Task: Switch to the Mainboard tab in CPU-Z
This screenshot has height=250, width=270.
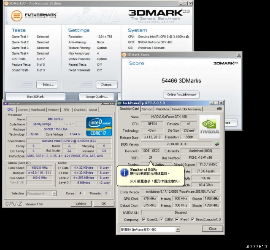Action: (x=38, y=110)
